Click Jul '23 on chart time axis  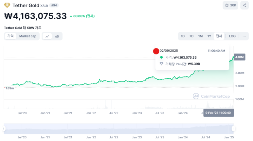(x=160, y=113)
